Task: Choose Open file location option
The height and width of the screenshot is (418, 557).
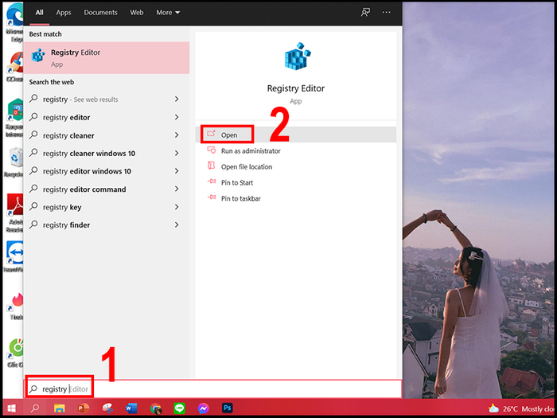Action: pos(246,167)
